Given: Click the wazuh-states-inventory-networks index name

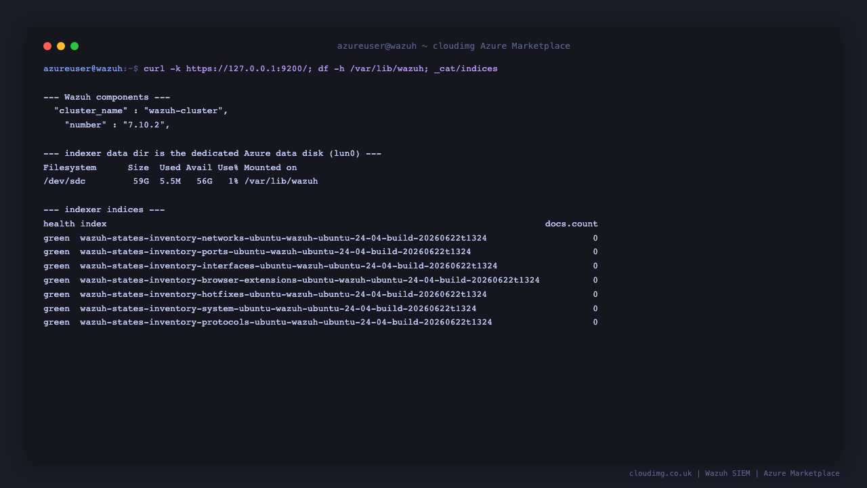Looking at the screenshot, I should pos(284,238).
